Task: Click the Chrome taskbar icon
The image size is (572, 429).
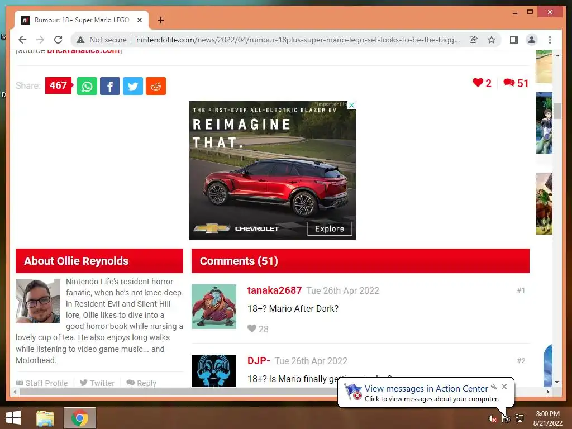Action: click(x=80, y=418)
